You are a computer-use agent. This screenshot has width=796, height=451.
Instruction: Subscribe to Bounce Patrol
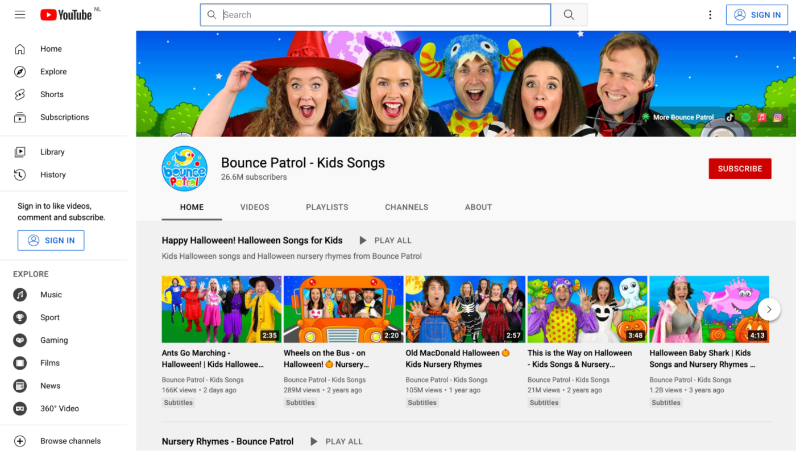[x=740, y=168]
